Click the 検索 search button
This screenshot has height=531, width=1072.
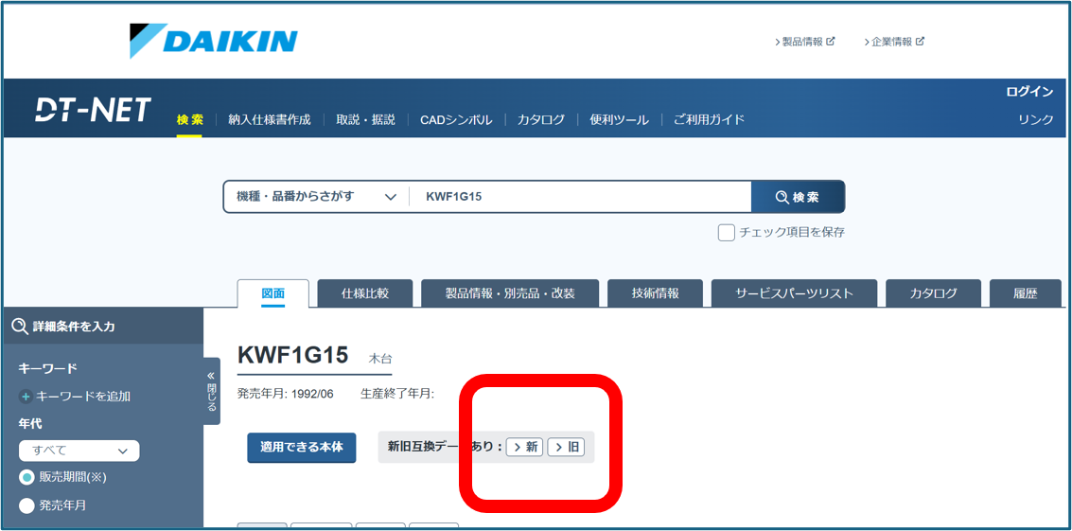(x=798, y=197)
